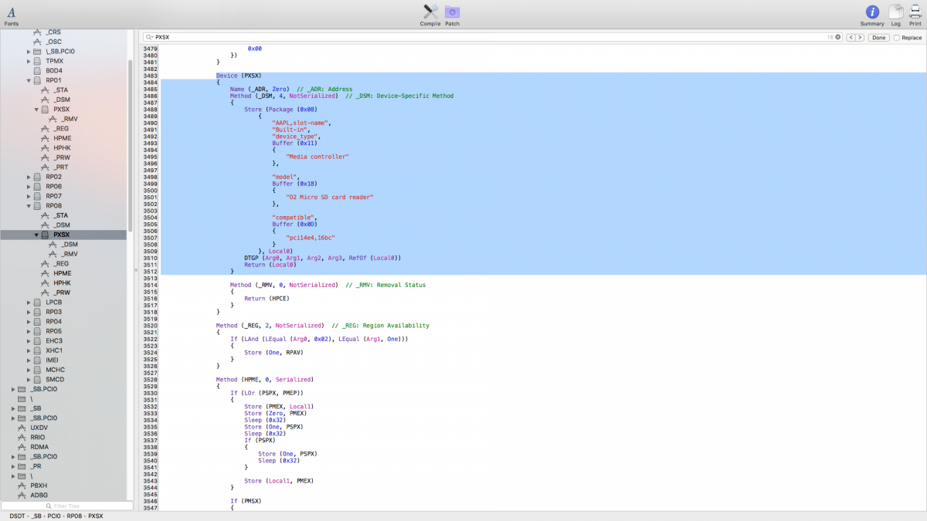The width and height of the screenshot is (927, 521).
Task: Select UXDV in the tree
Action: click(x=39, y=428)
